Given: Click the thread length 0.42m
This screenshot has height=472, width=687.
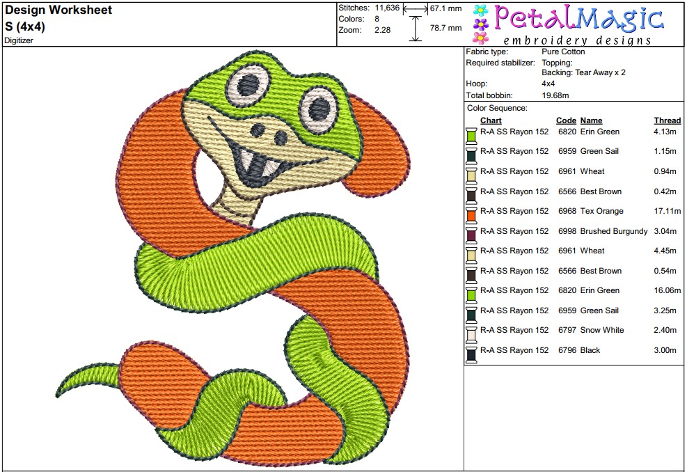Looking at the screenshot, I should [x=665, y=191].
